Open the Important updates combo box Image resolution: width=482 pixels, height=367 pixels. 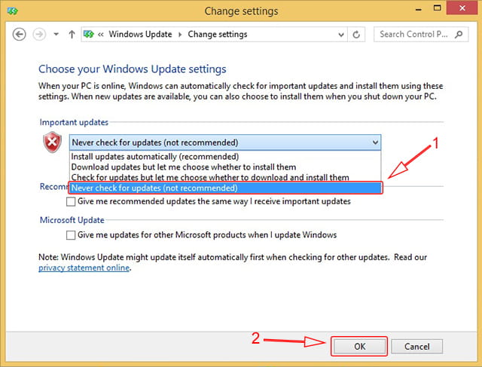[x=225, y=142]
